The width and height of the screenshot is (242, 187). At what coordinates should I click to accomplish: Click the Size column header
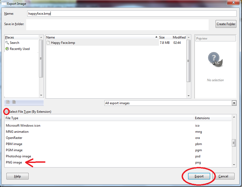tap(165, 37)
